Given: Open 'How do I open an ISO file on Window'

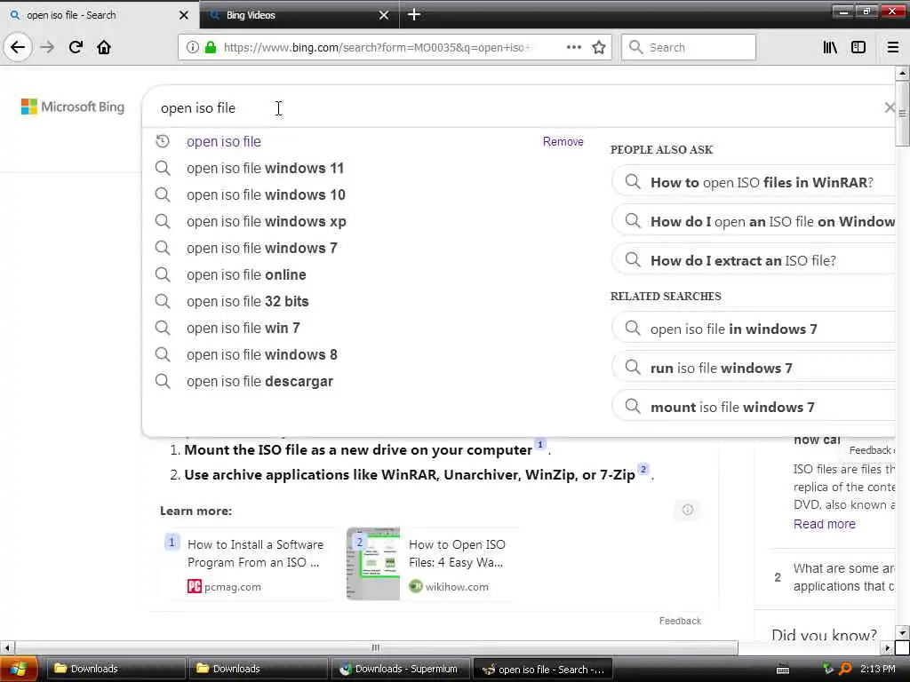Looking at the screenshot, I should (754, 221).
